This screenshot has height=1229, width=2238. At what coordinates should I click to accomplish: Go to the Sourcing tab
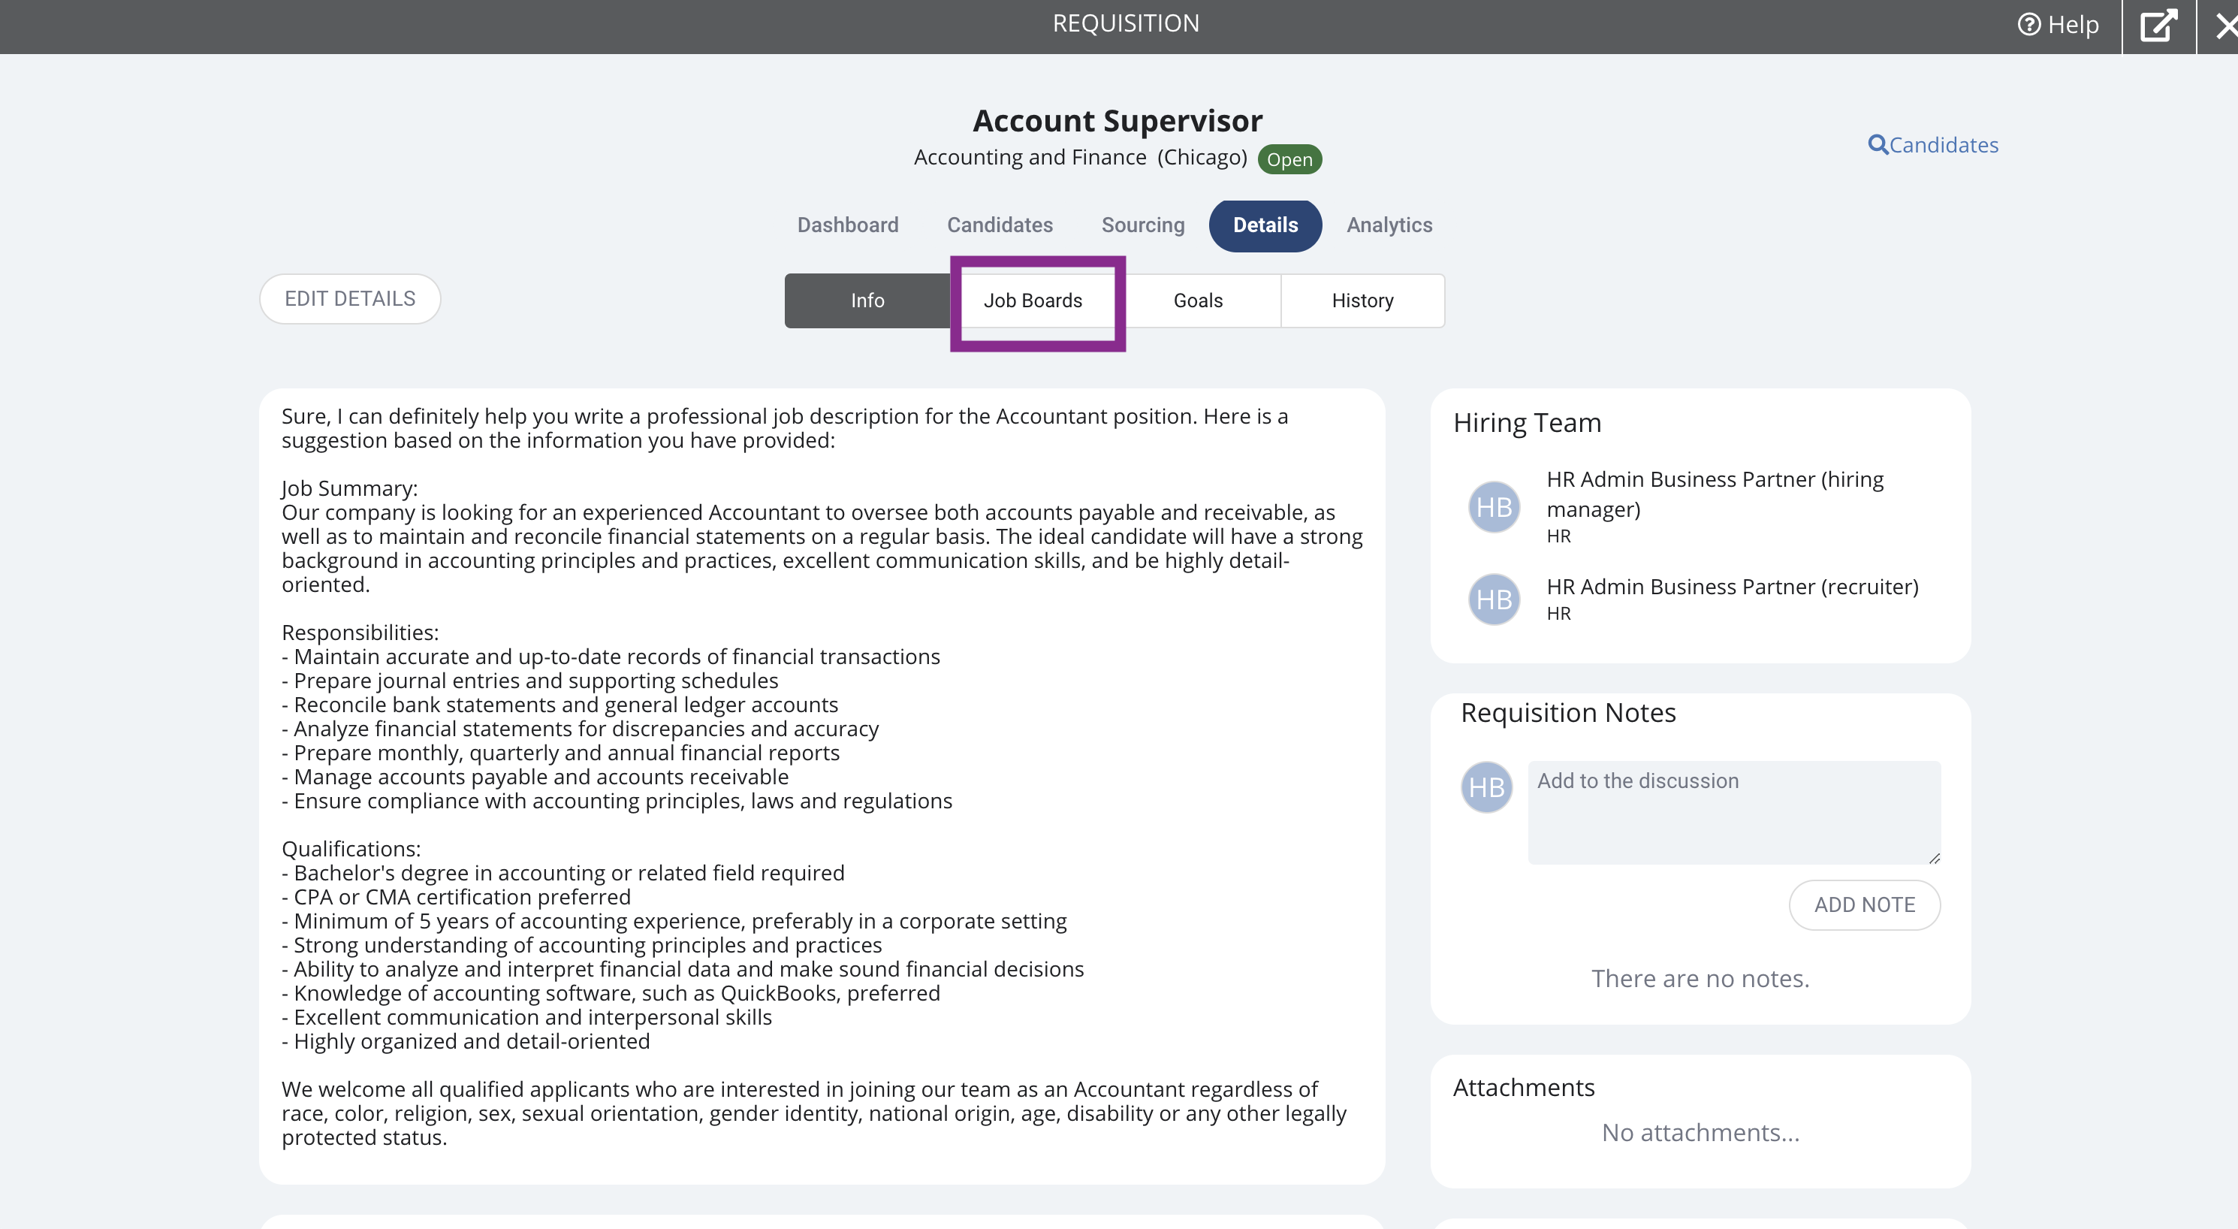point(1142,225)
